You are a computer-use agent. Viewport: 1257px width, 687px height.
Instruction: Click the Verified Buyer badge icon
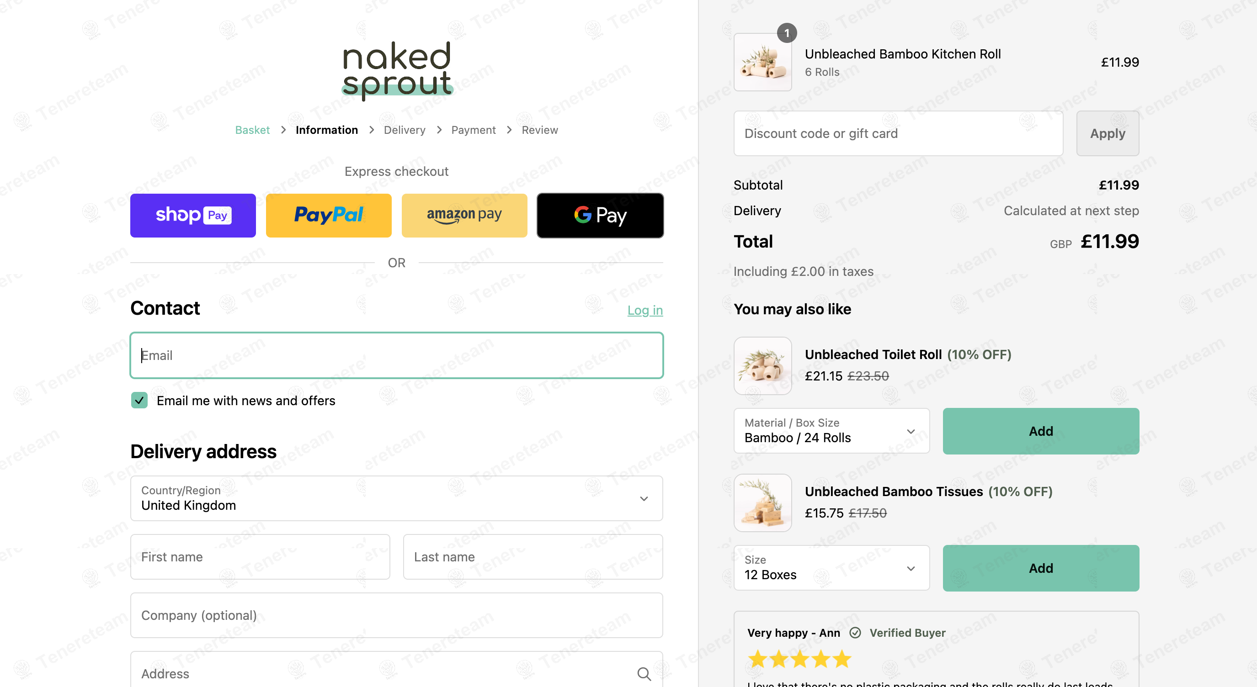pos(855,632)
